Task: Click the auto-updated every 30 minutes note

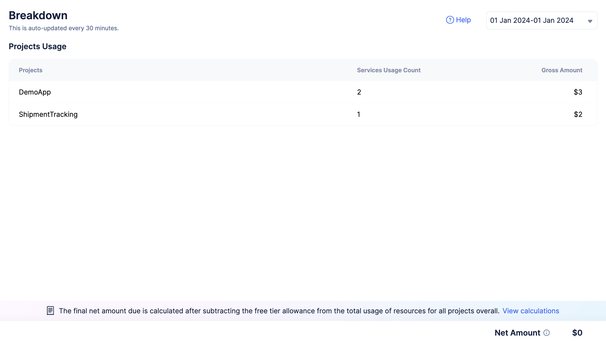Action: pyautogui.click(x=64, y=28)
